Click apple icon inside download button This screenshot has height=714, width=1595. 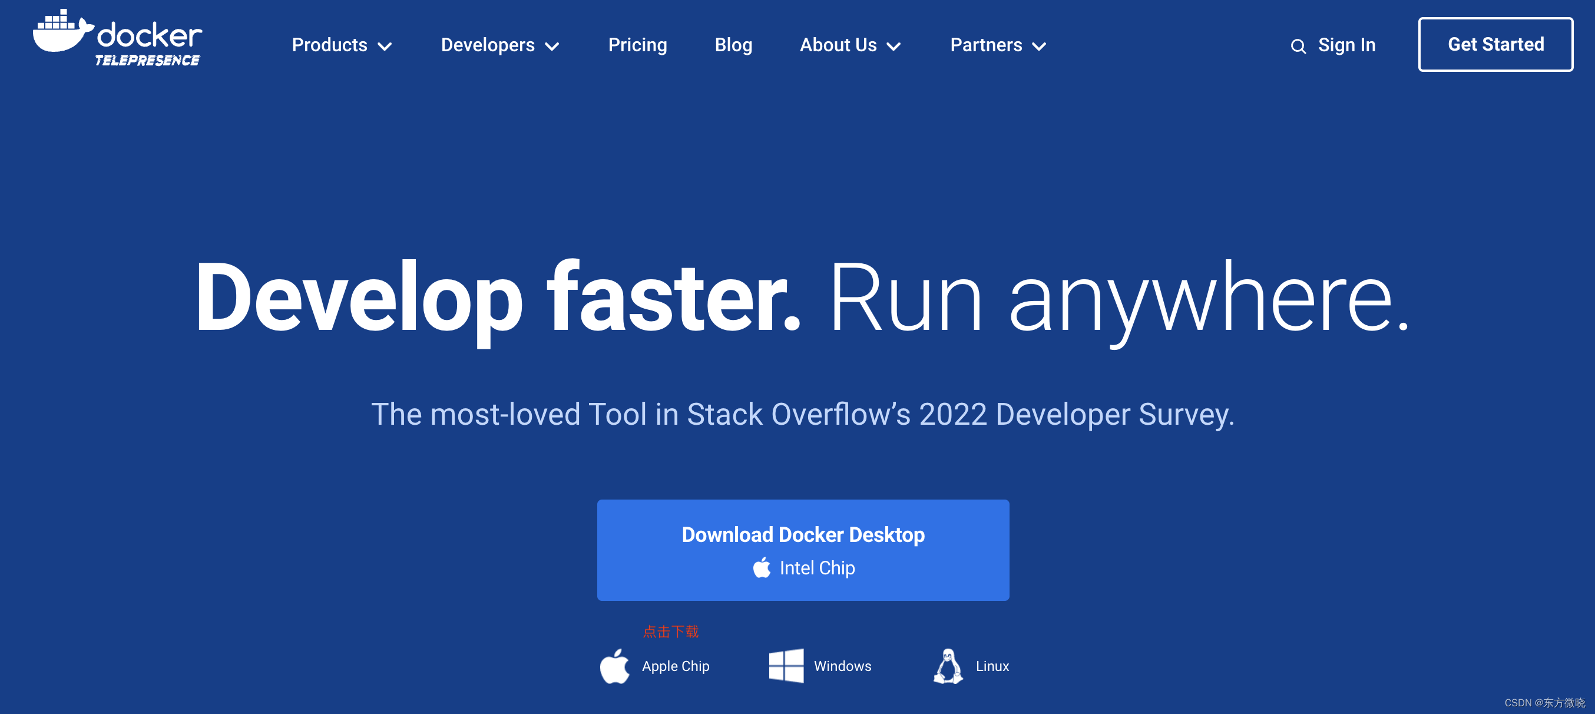pos(762,568)
